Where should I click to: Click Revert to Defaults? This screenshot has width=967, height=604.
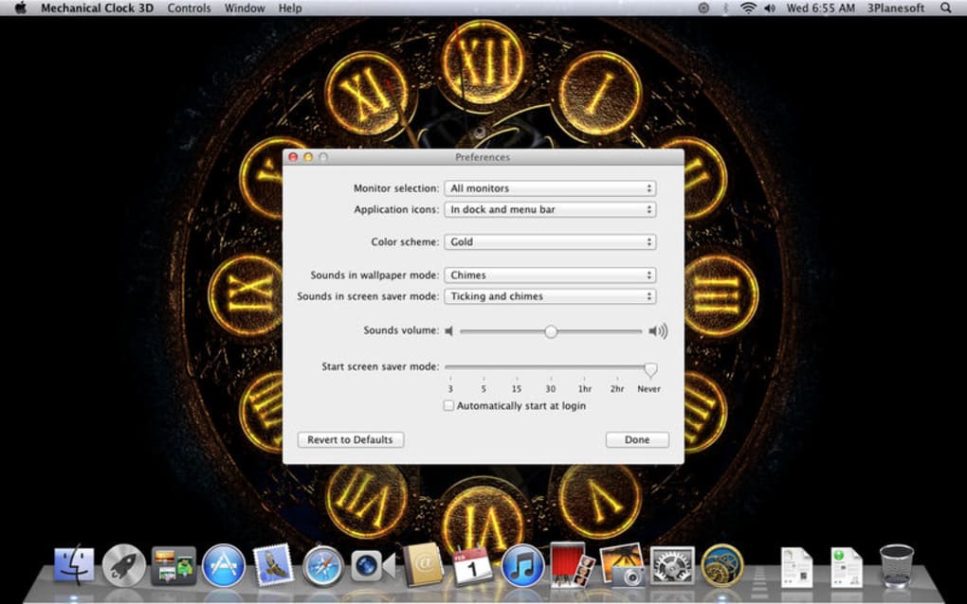pos(350,439)
